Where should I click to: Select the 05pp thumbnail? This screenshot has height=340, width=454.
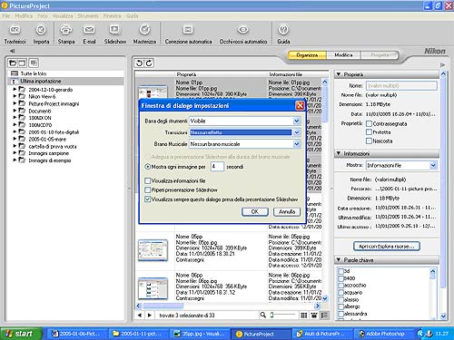click(153, 250)
